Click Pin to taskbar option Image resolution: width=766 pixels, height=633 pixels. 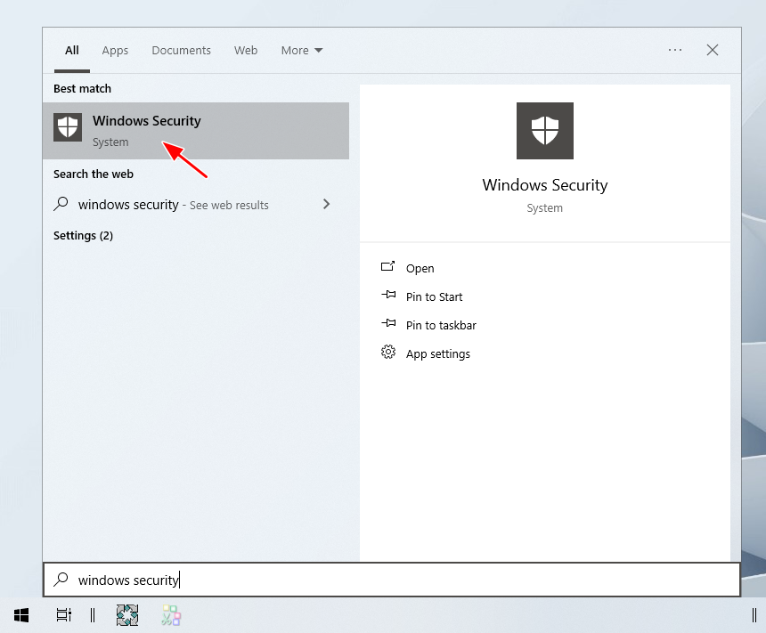click(x=441, y=325)
